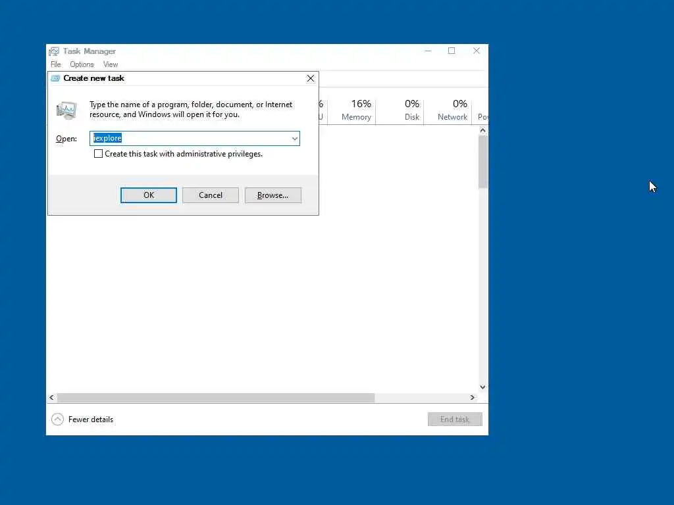The width and height of the screenshot is (674, 505).
Task: Click the horizontal scrollbar left arrow
Action: [51, 398]
